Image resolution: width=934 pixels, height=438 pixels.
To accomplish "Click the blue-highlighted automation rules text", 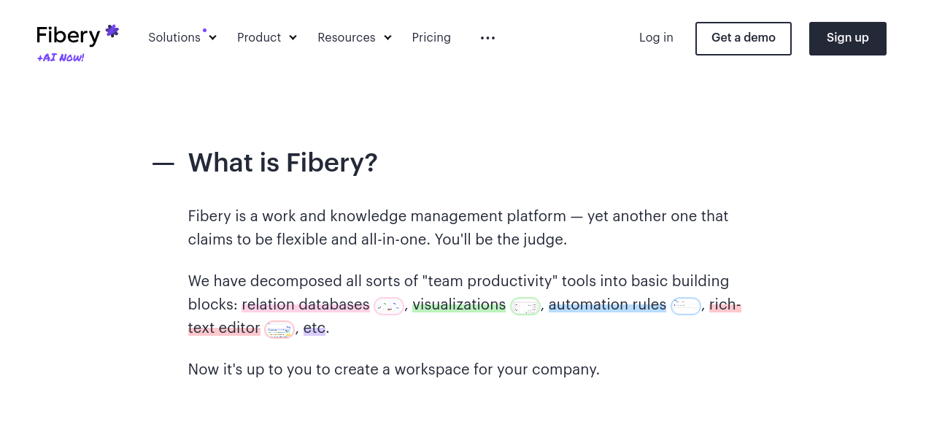I will pyautogui.click(x=607, y=305).
